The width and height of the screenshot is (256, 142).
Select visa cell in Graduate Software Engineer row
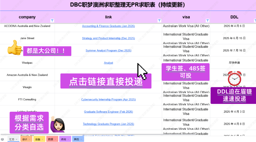click(x=186, y=111)
